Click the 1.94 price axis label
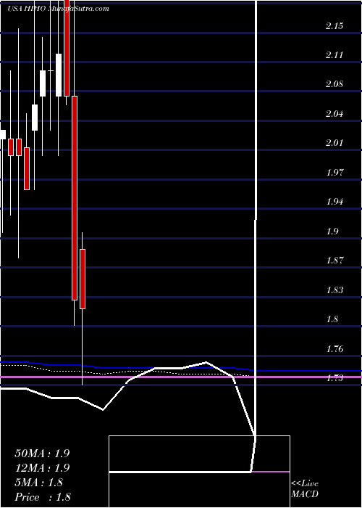Viewport: 362px width, 508px height. click(334, 202)
